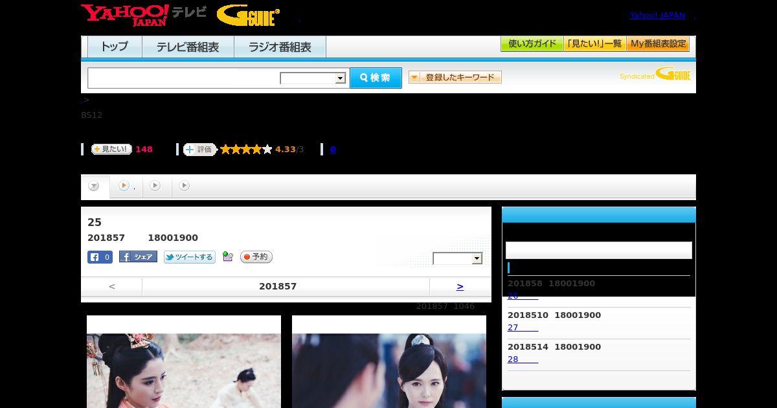This screenshot has width=777, height=408.
Task: Switch to the ラジオ番組表 tab
Action: [x=280, y=47]
